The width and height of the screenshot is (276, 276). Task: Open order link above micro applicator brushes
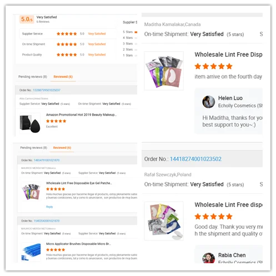pyautogui.click(x=47, y=221)
